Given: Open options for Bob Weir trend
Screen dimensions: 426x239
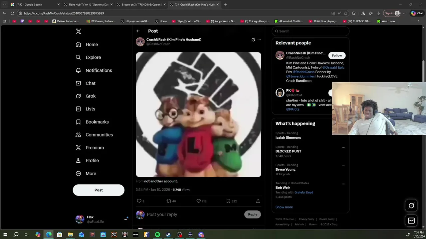Looking at the screenshot, I should (343, 184).
